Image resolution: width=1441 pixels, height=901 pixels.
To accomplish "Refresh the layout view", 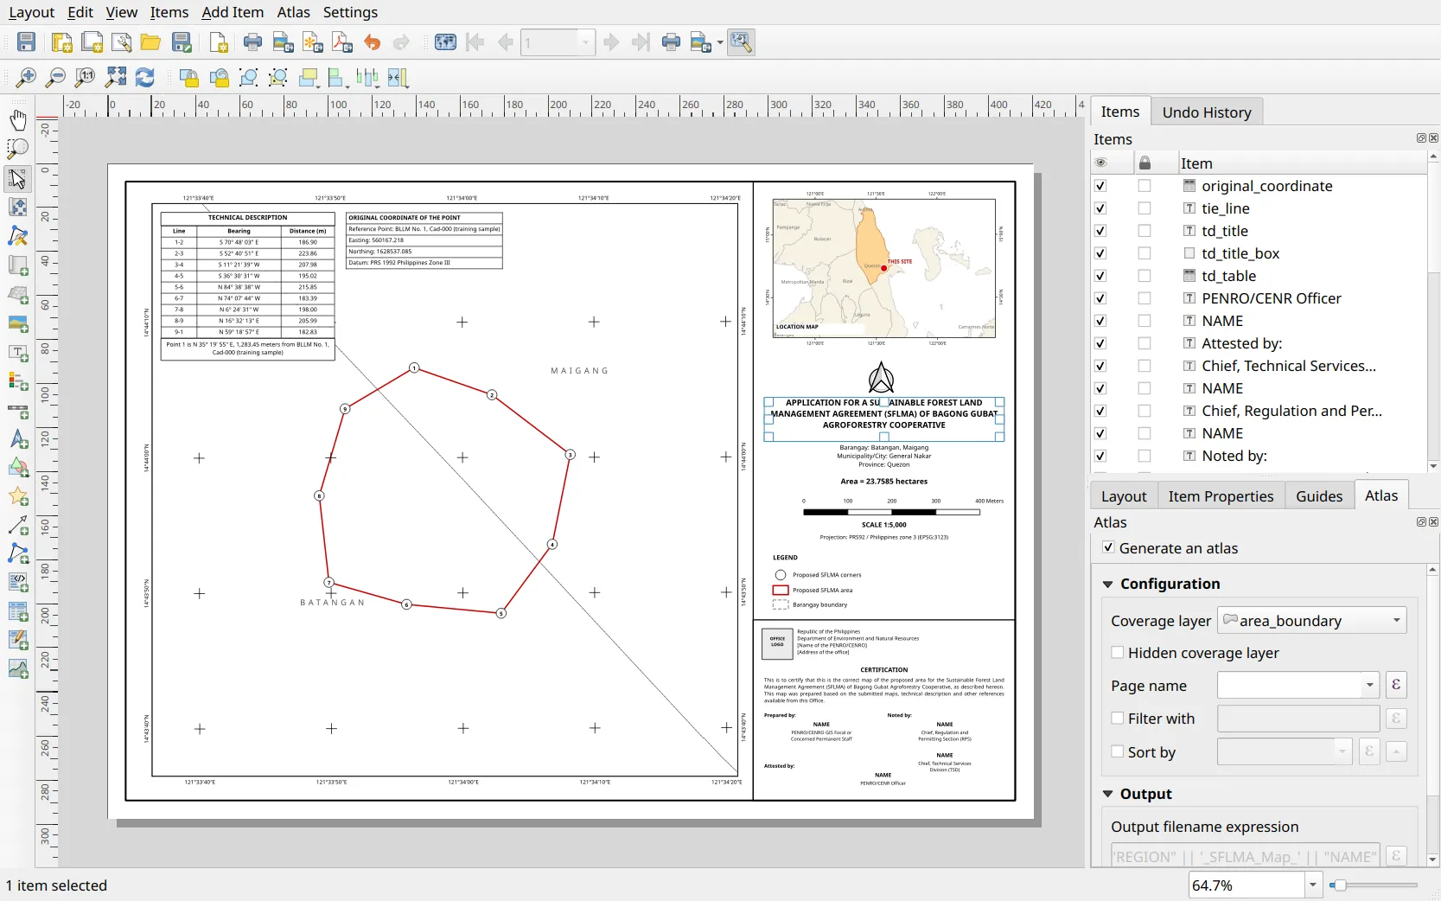I will (x=144, y=78).
